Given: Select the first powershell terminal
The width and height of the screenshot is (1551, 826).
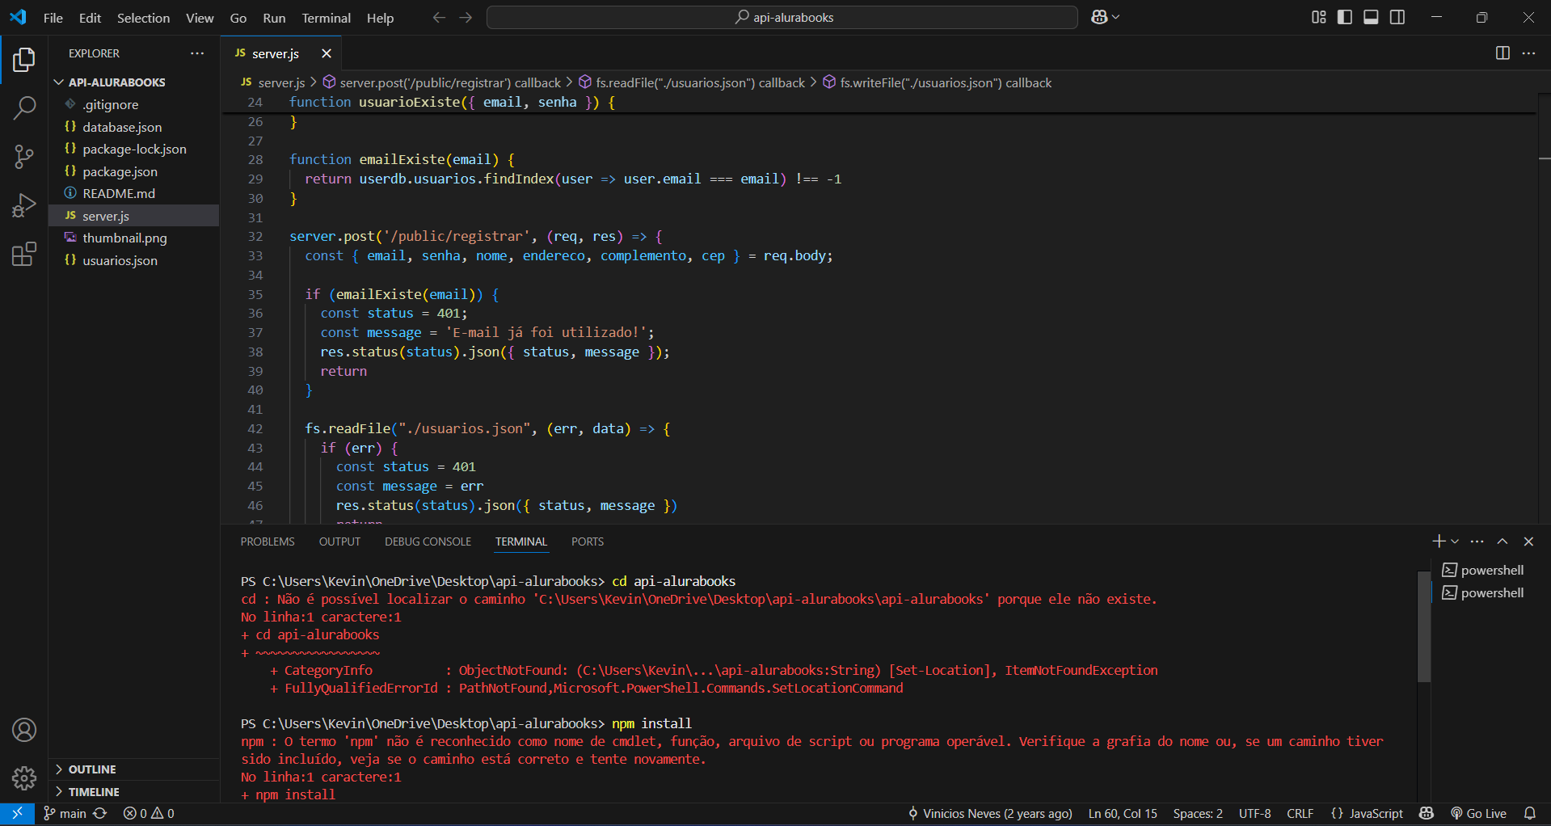Looking at the screenshot, I should [1485, 570].
